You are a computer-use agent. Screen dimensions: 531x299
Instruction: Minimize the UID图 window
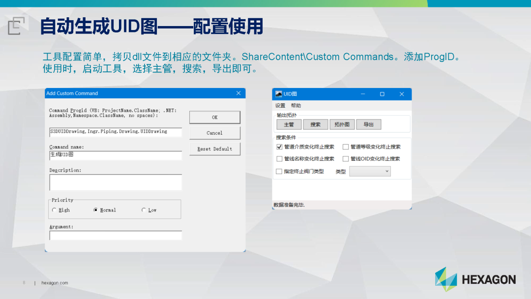(363, 94)
